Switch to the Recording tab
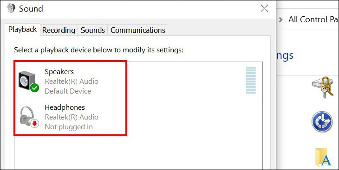 click(x=59, y=30)
